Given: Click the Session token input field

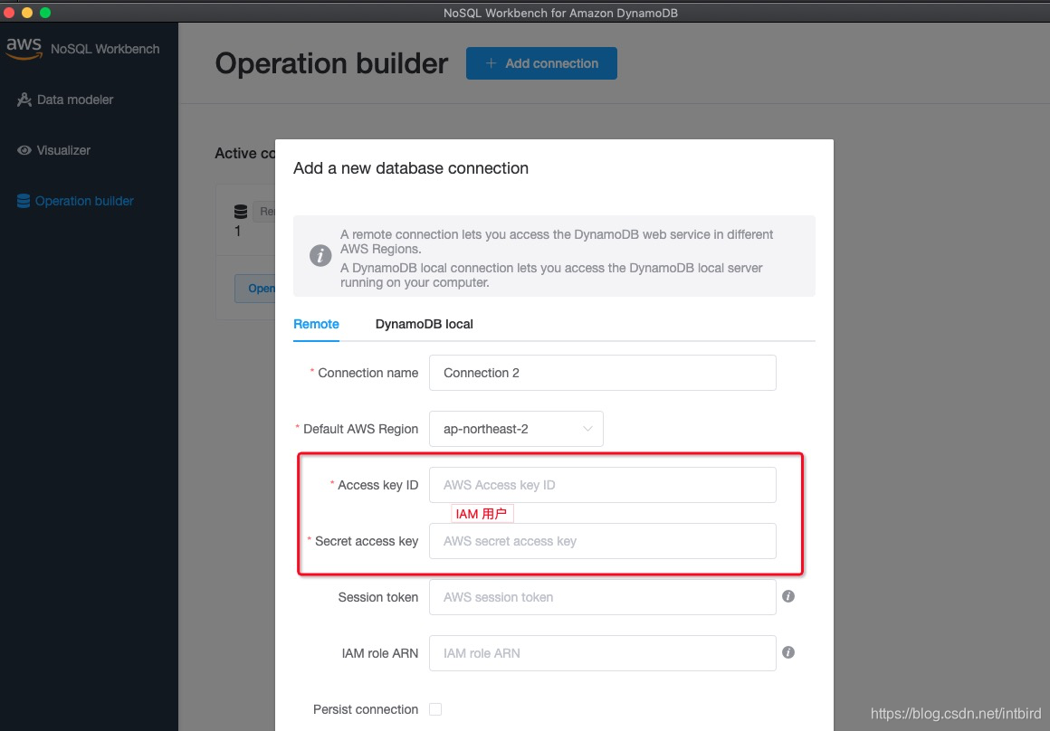Looking at the screenshot, I should click(602, 597).
